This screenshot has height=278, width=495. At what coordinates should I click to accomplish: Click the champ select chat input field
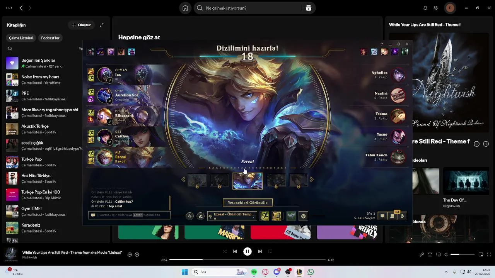(x=129, y=215)
